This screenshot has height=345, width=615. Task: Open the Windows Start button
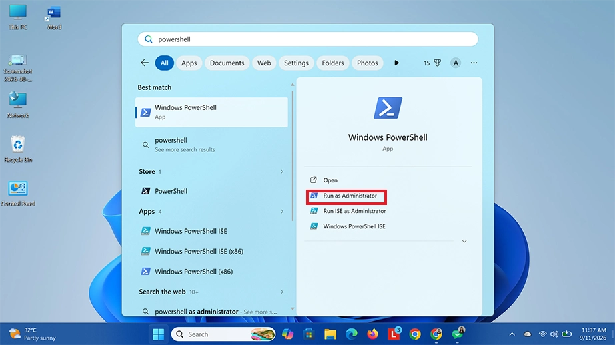click(x=159, y=334)
